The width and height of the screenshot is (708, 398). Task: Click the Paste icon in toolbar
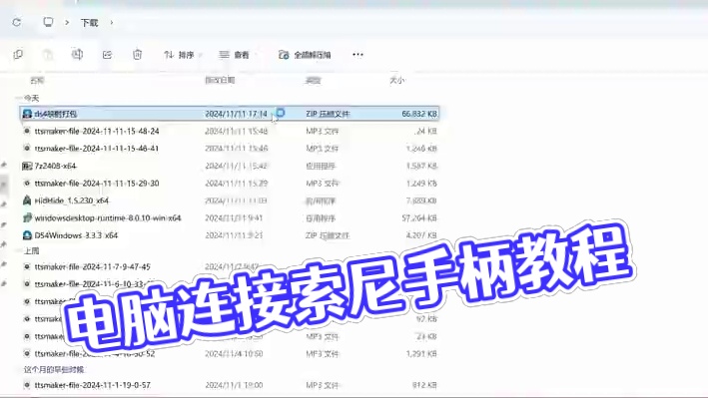point(47,55)
